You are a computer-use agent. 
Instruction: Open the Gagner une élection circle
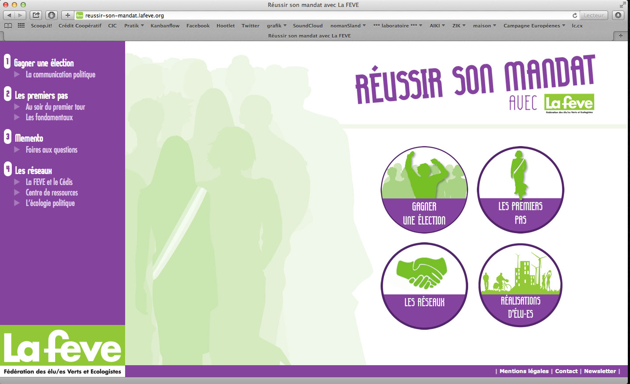click(x=424, y=190)
